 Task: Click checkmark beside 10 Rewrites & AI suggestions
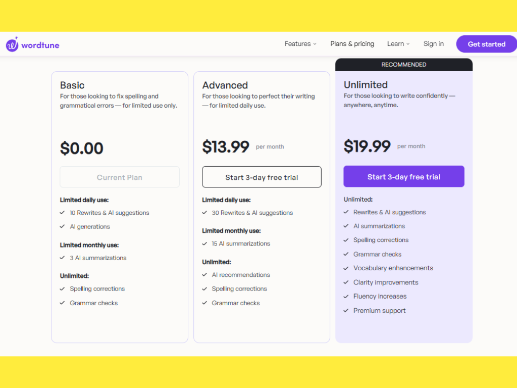coord(63,213)
